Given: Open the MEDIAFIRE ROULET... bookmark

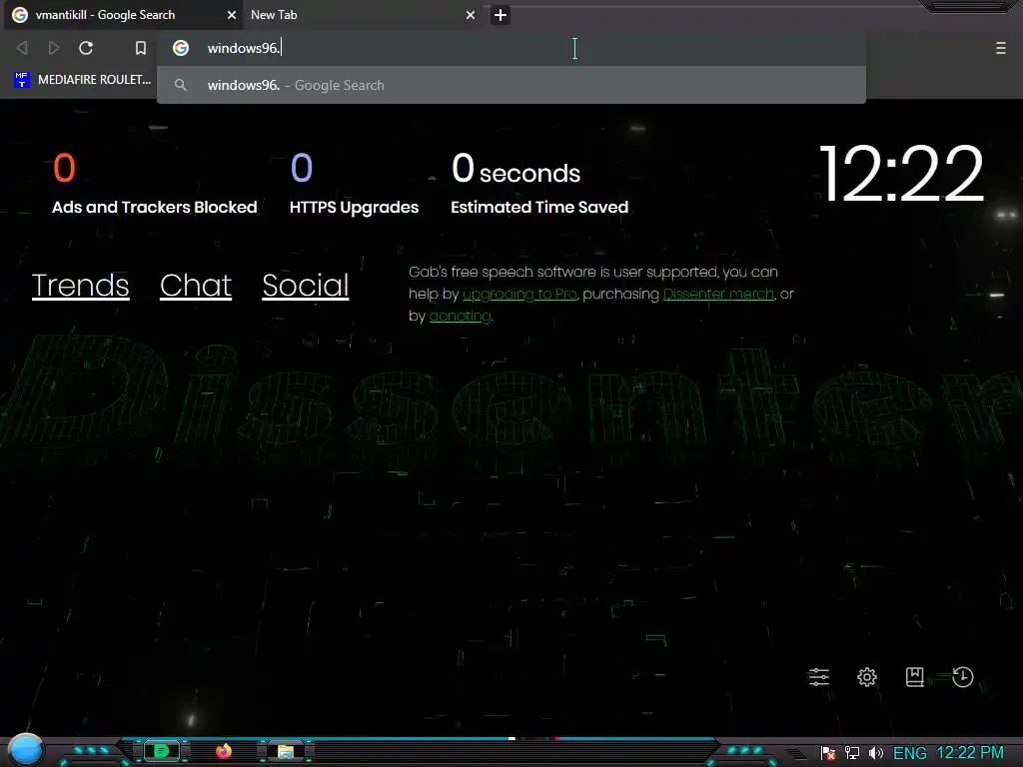Looking at the screenshot, I should [x=82, y=80].
